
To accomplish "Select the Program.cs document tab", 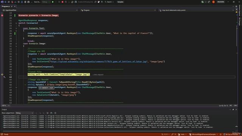I will [6, 6].
